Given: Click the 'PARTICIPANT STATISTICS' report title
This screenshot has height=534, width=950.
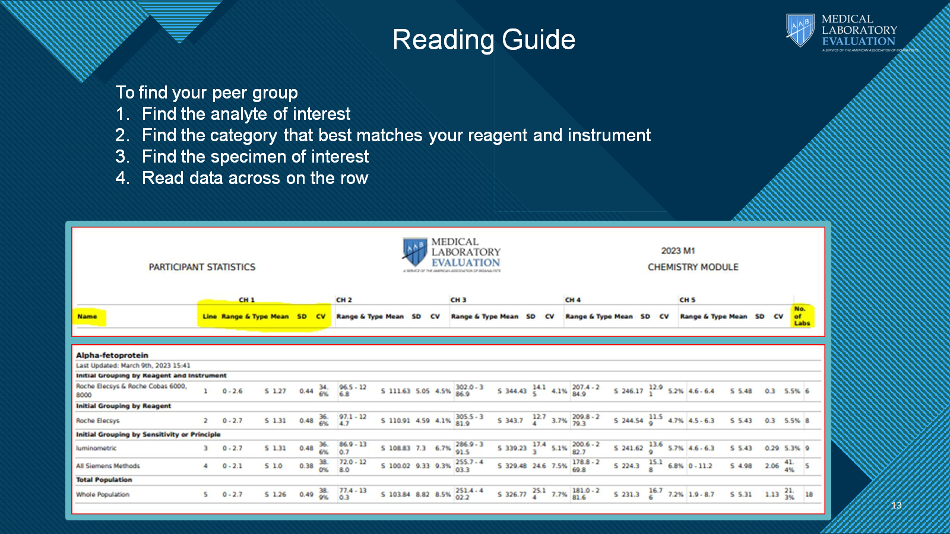Looking at the screenshot, I should [x=202, y=267].
